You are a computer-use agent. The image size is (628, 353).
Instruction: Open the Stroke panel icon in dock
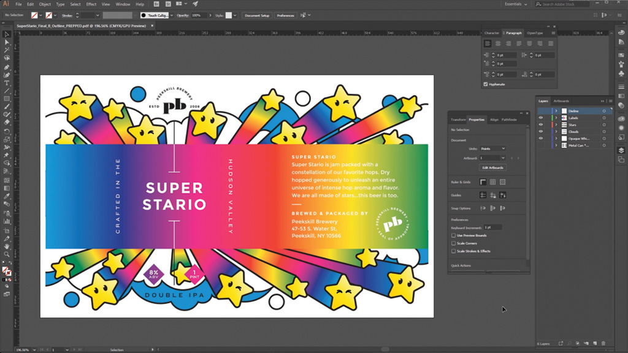pos(621,86)
